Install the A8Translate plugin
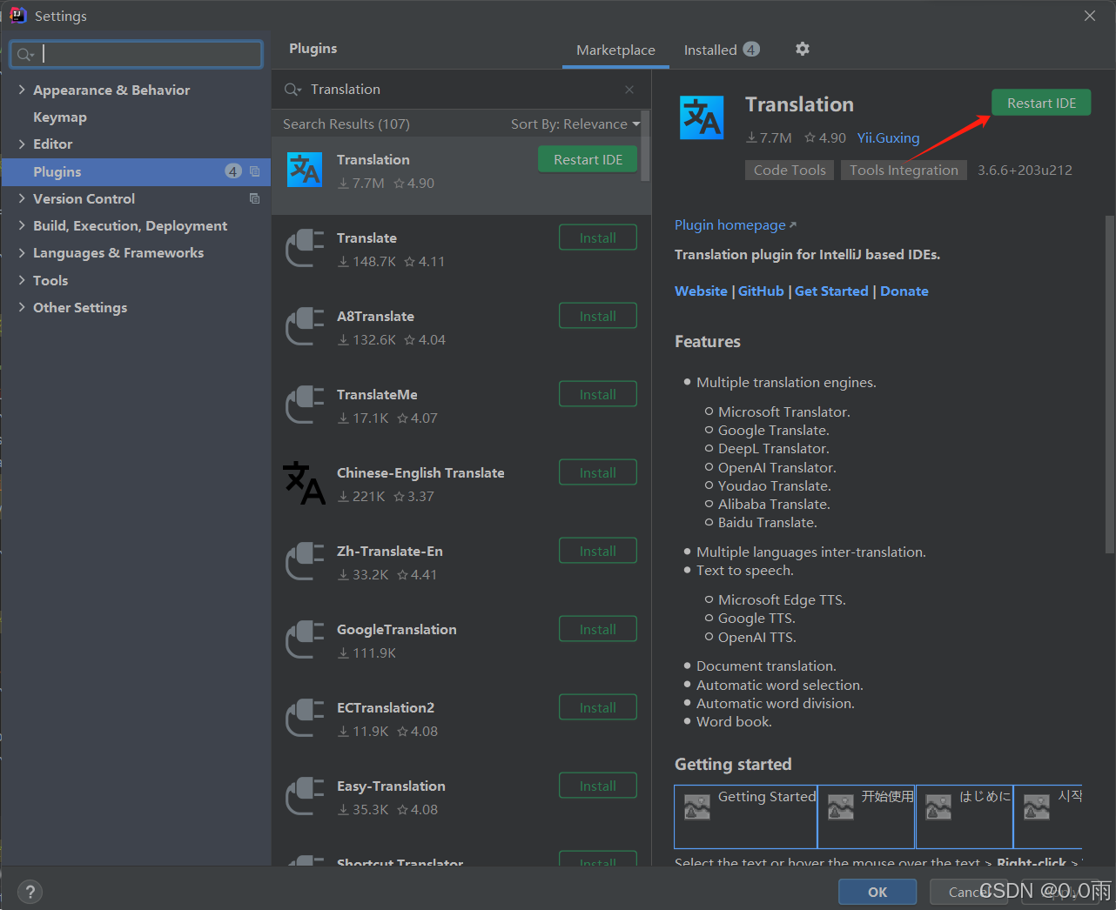This screenshot has height=910, width=1116. click(x=597, y=316)
